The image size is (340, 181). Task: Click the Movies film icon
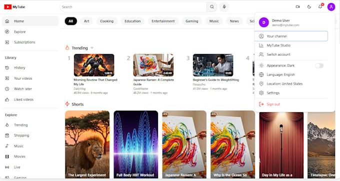pyautogui.click(x=7, y=157)
